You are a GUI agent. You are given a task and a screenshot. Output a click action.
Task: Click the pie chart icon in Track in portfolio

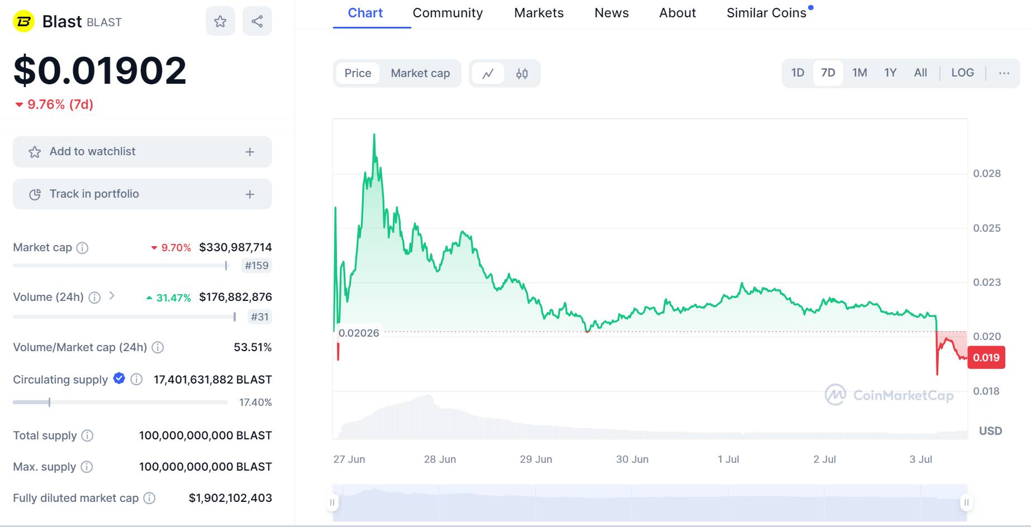[x=35, y=194]
